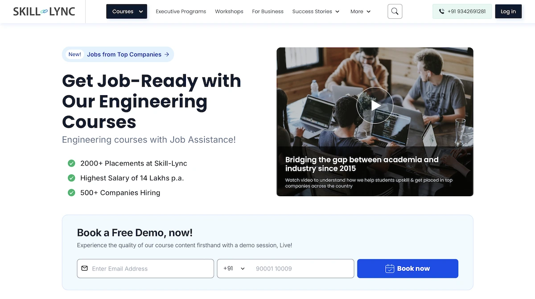
Task: Click the Skill-Lync logo
Action: click(44, 12)
